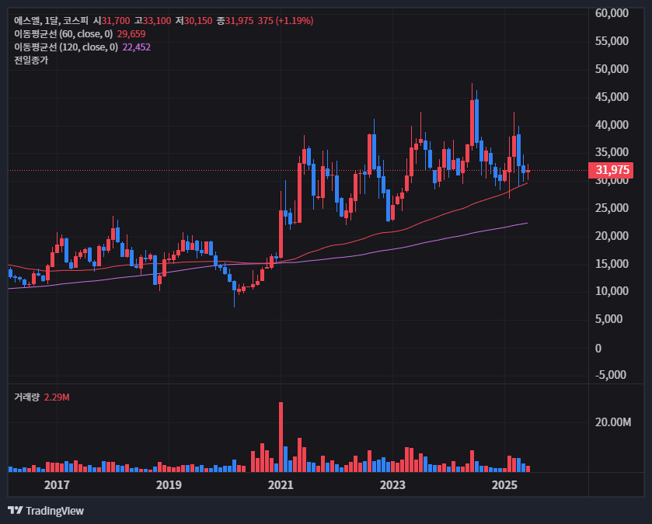Click the 40,000 price axis label

[612, 124]
